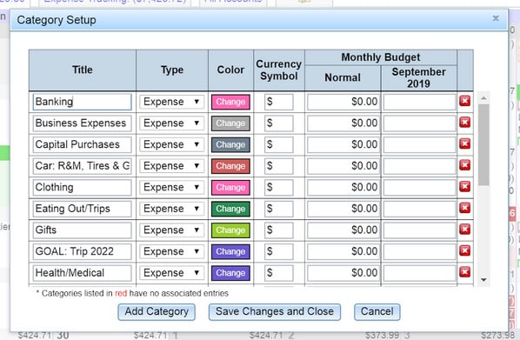Open Type dropdown for Health/Medical

click(171, 273)
